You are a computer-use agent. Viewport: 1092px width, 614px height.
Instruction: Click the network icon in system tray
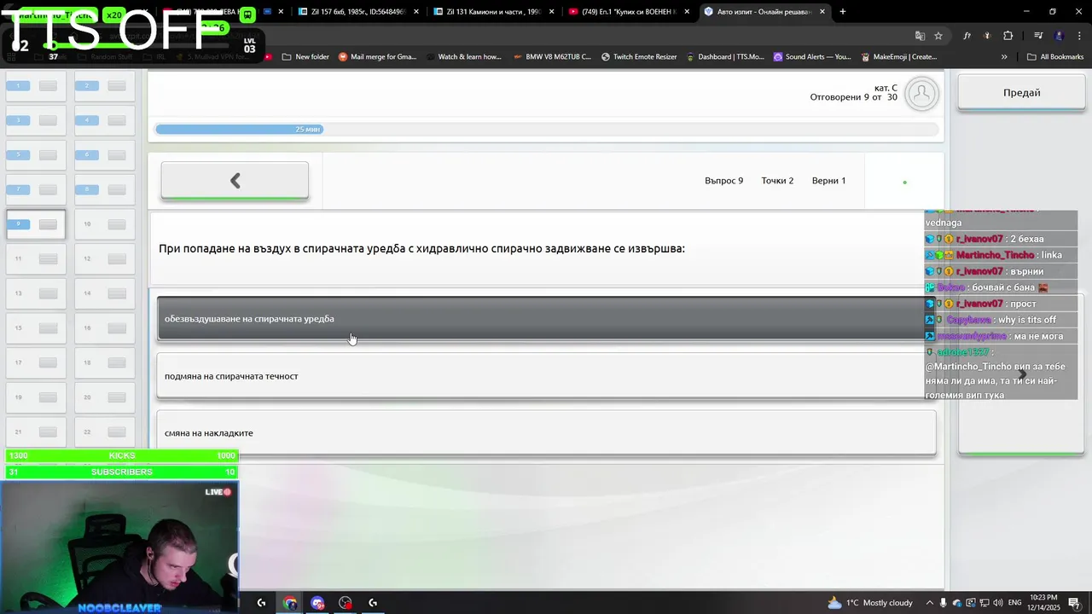coord(984,603)
